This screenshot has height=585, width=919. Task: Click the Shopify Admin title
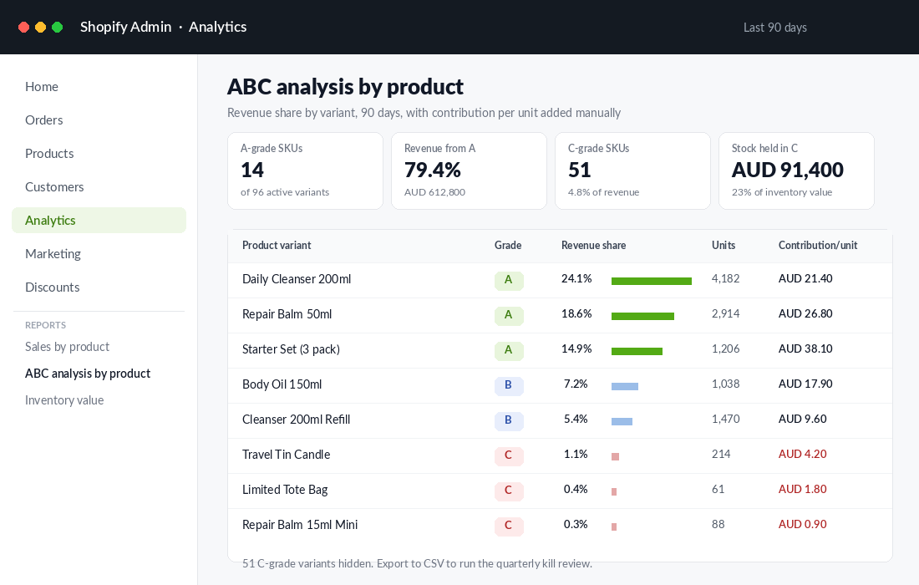126,27
